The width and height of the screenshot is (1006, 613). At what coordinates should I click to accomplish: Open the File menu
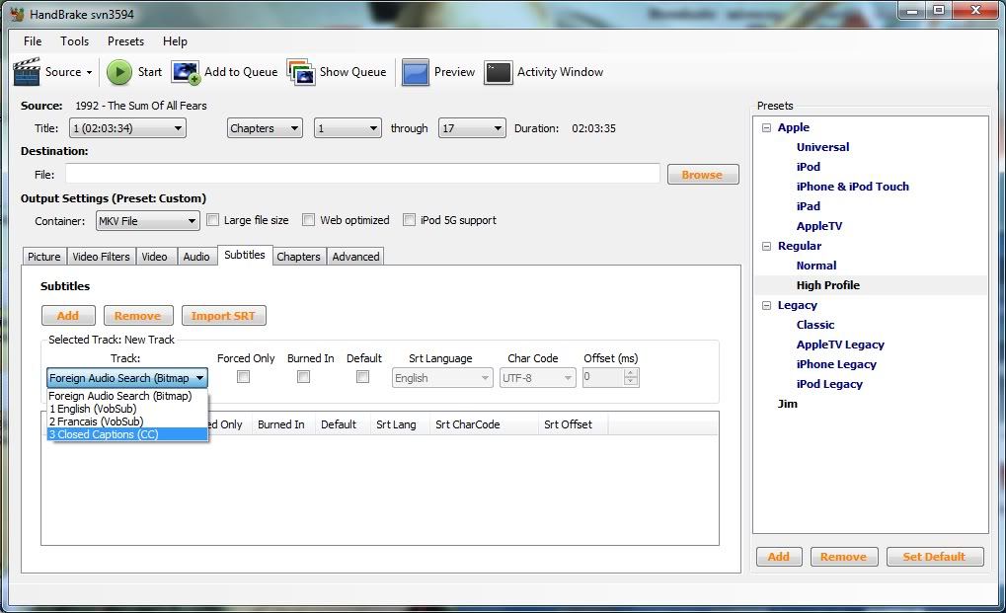[33, 41]
